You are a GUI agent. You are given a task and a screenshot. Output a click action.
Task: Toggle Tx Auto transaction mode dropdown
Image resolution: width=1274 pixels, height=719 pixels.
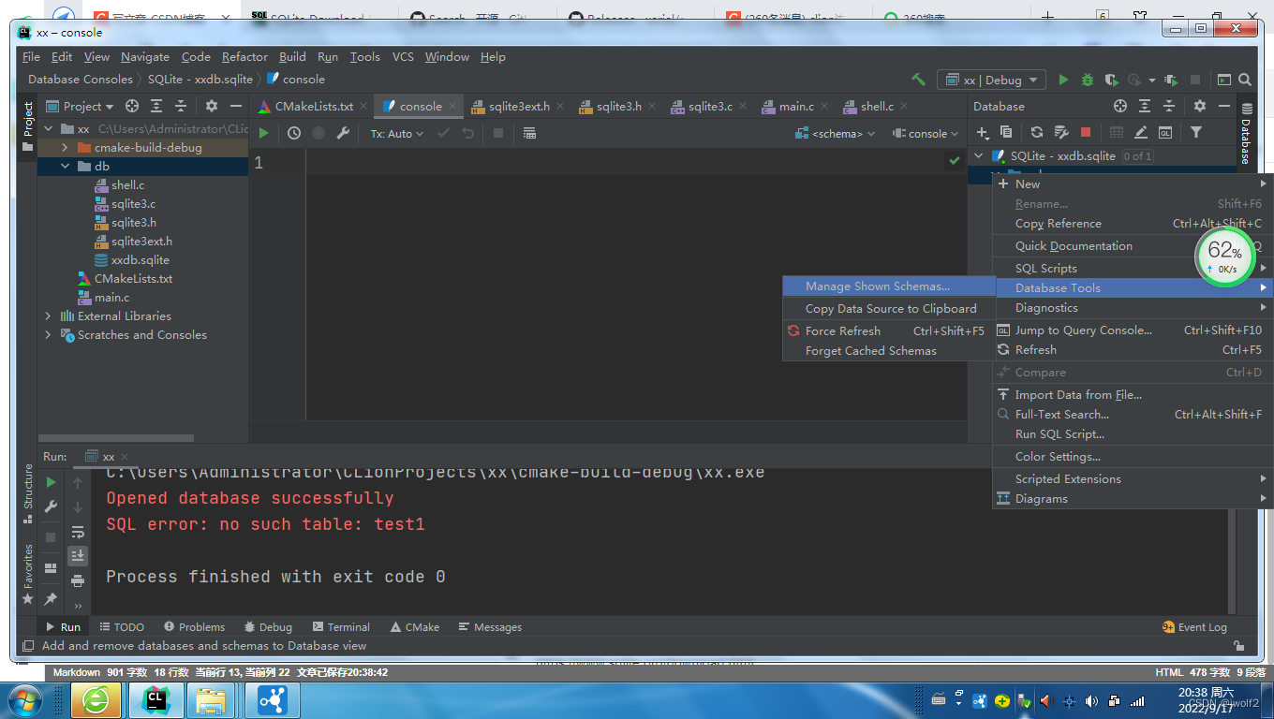coord(395,132)
